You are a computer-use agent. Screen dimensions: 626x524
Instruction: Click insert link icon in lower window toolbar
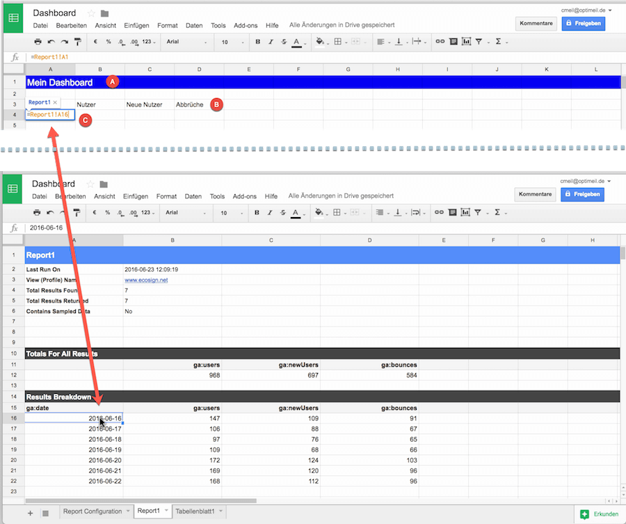(438, 213)
